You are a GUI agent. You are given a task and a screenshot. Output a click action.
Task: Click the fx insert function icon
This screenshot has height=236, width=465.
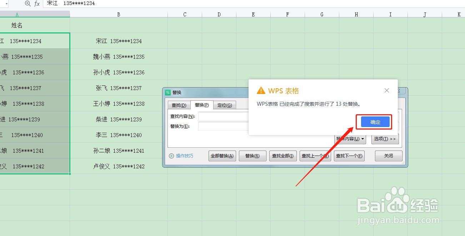(x=37, y=3)
